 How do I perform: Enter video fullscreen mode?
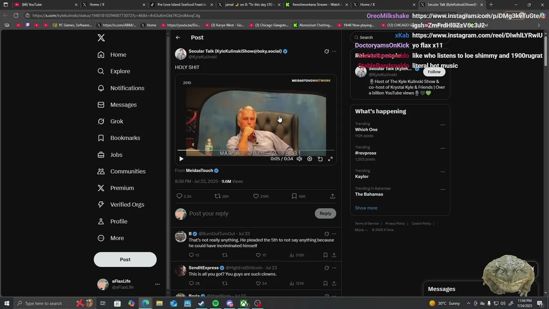click(330, 159)
